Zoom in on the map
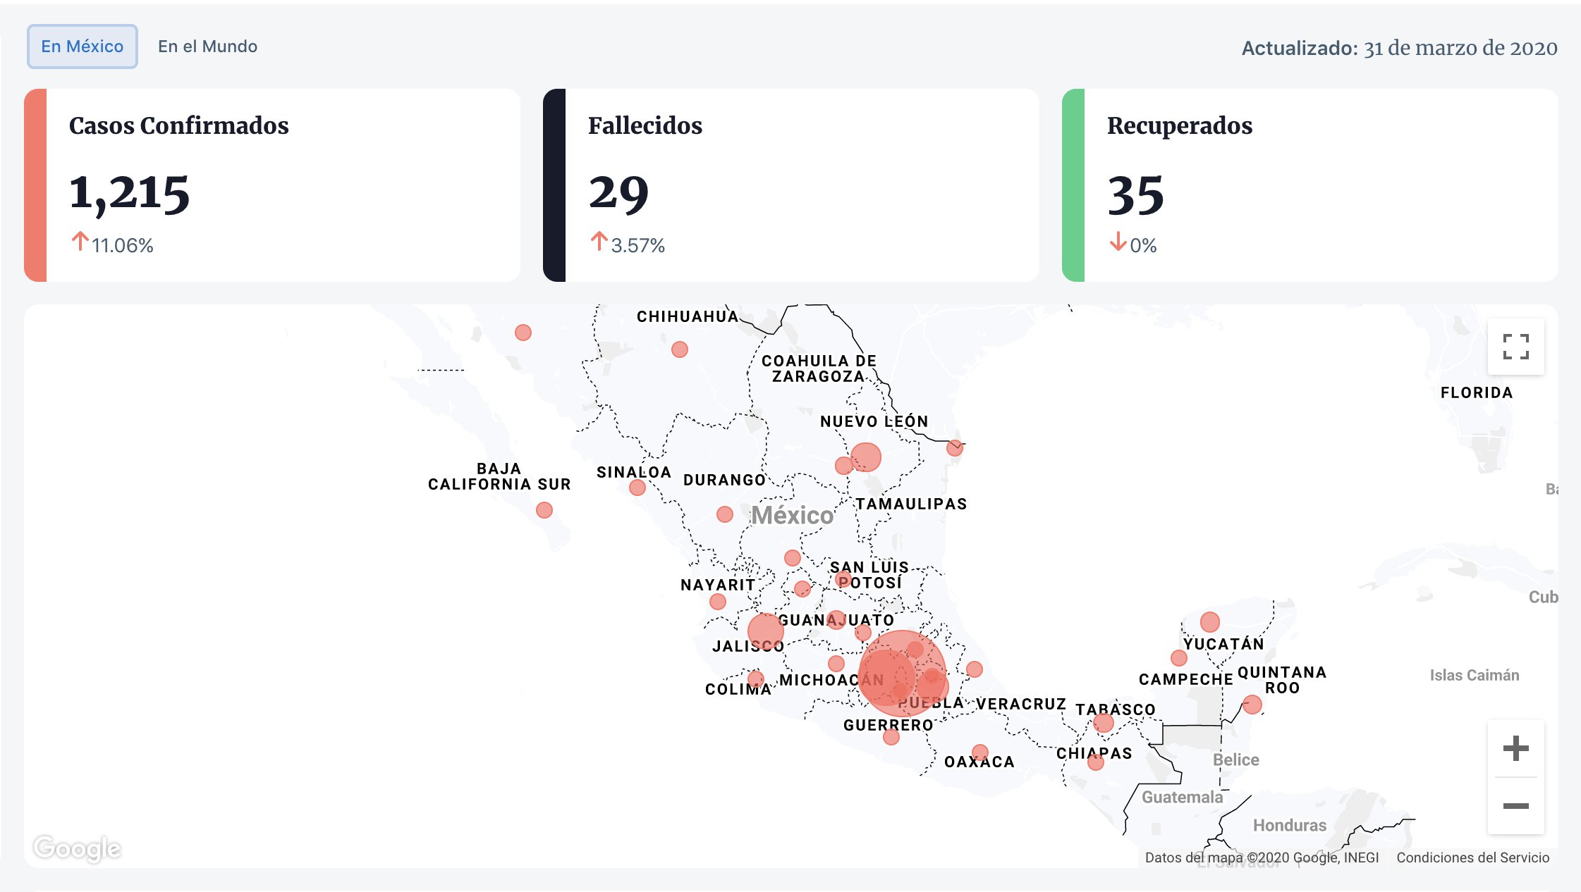1581x892 pixels. coord(1515,748)
